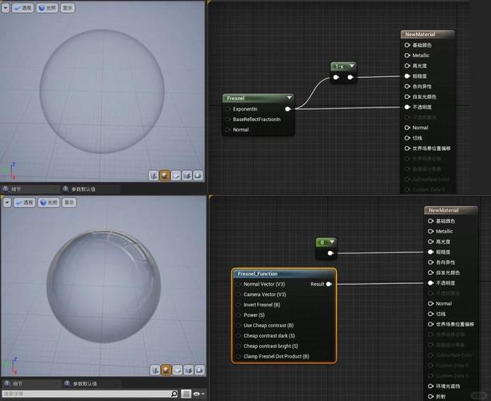
Task: Open the 透视 perspective menu in upper viewport
Action: [23, 8]
